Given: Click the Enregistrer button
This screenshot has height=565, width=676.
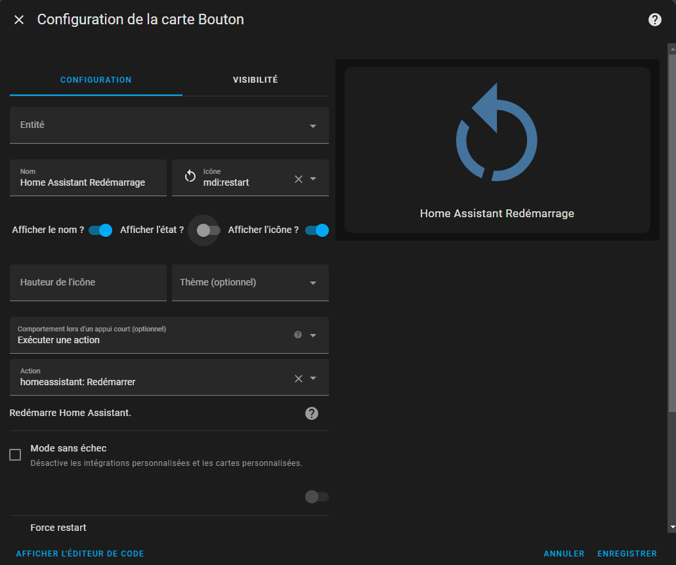Looking at the screenshot, I should 627,553.
